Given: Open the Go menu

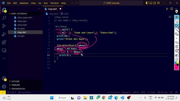Looking at the screenshot, I should 40,3.
